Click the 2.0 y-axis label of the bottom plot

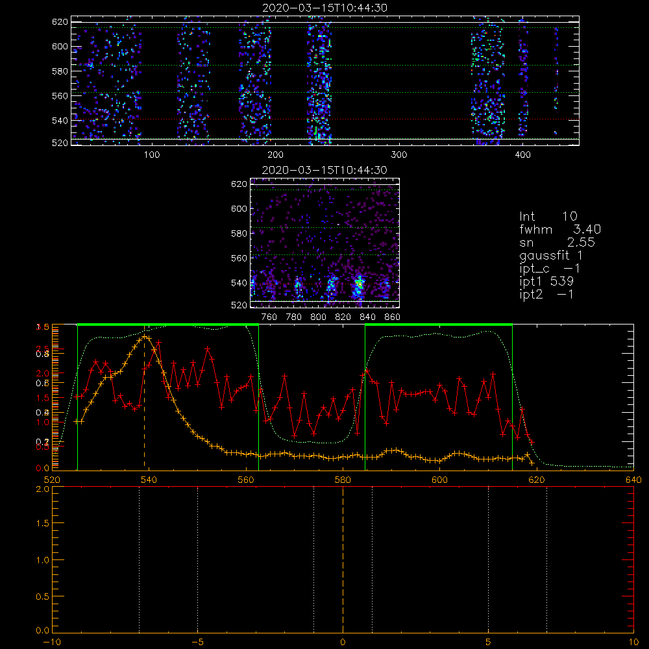(43, 489)
